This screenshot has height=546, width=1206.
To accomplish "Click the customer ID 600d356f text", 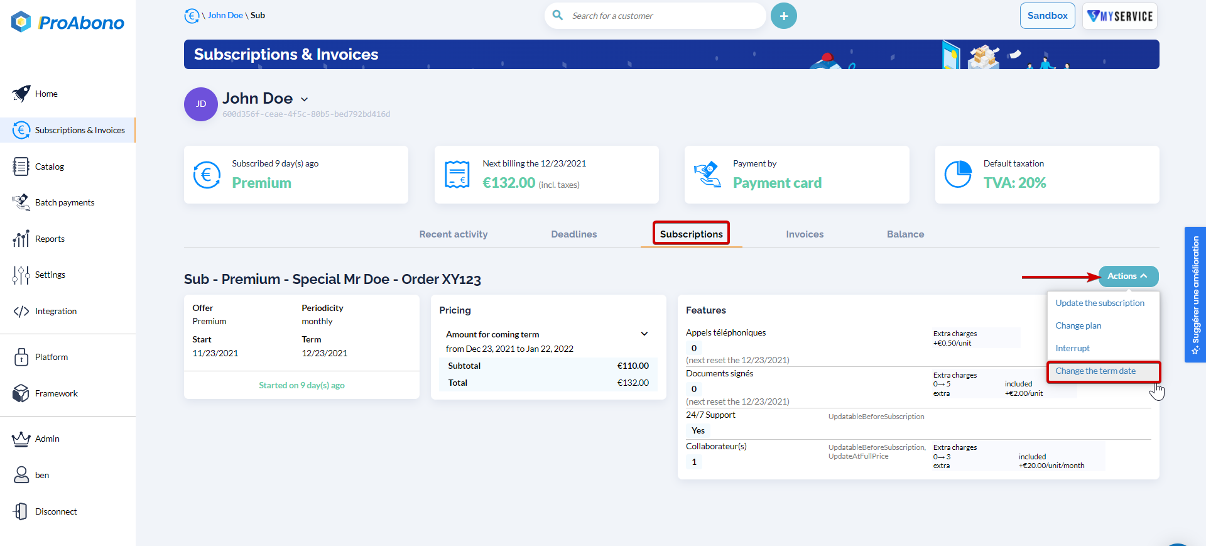I will coord(306,114).
